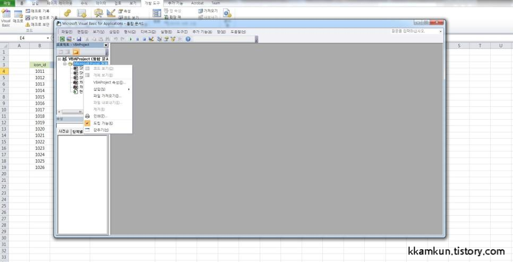Click column T header in Excel
The height and width of the screenshot is (262, 513).
click(480, 46)
